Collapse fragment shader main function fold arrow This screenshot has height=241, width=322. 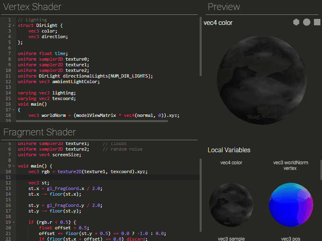click(14, 166)
